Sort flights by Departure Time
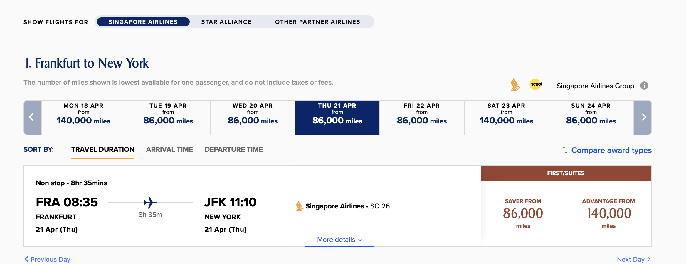This screenshot has height=264, width=686. click(233, 149)
